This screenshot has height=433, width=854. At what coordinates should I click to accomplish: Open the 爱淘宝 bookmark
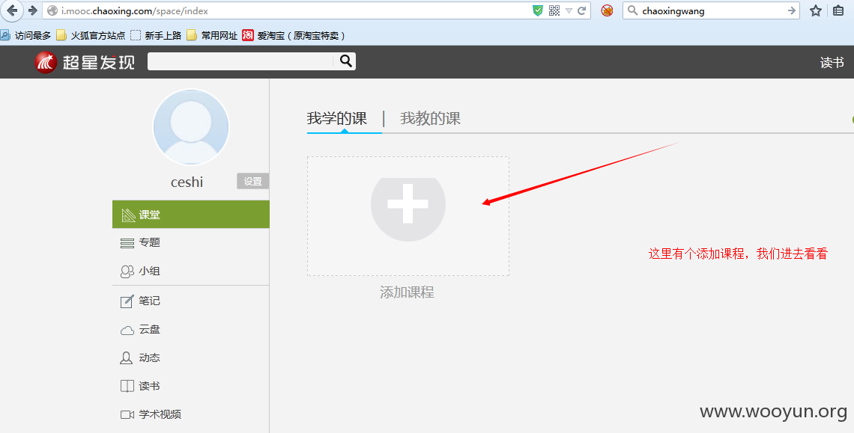pyautogui.click(x=294, y=35)
